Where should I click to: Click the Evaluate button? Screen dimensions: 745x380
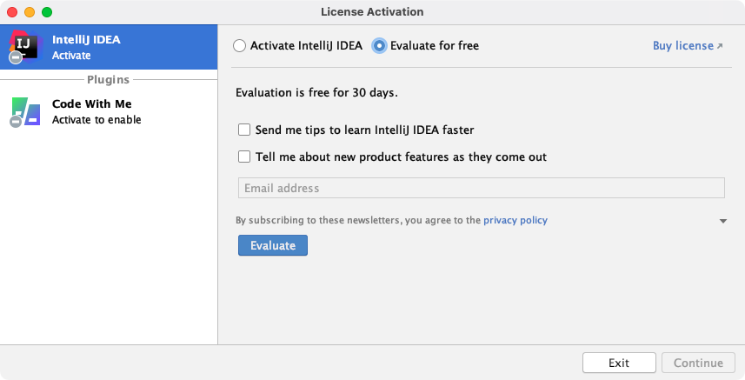click(x=273, y=245)
